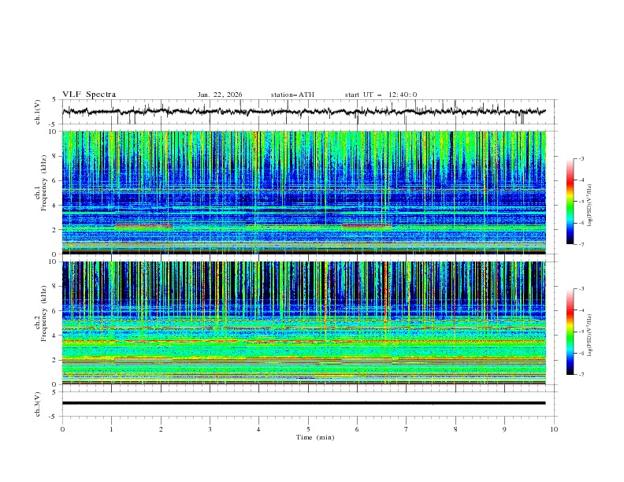Screen dimensions: 624x482
Task: Click the -7 label on lower color bar
Action: (582, 375)
